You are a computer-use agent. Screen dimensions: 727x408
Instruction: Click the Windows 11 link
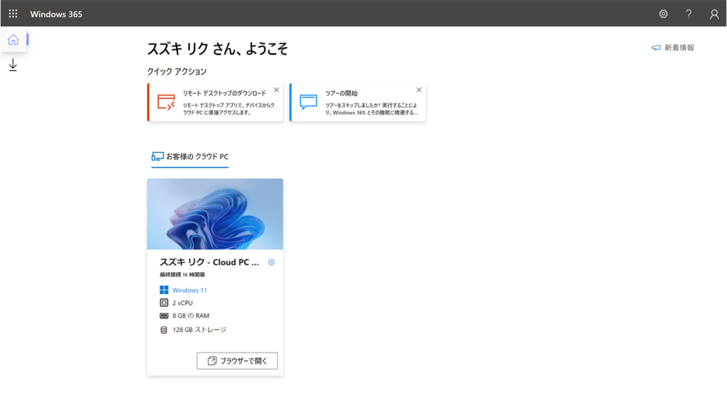[x=190, y=290]
